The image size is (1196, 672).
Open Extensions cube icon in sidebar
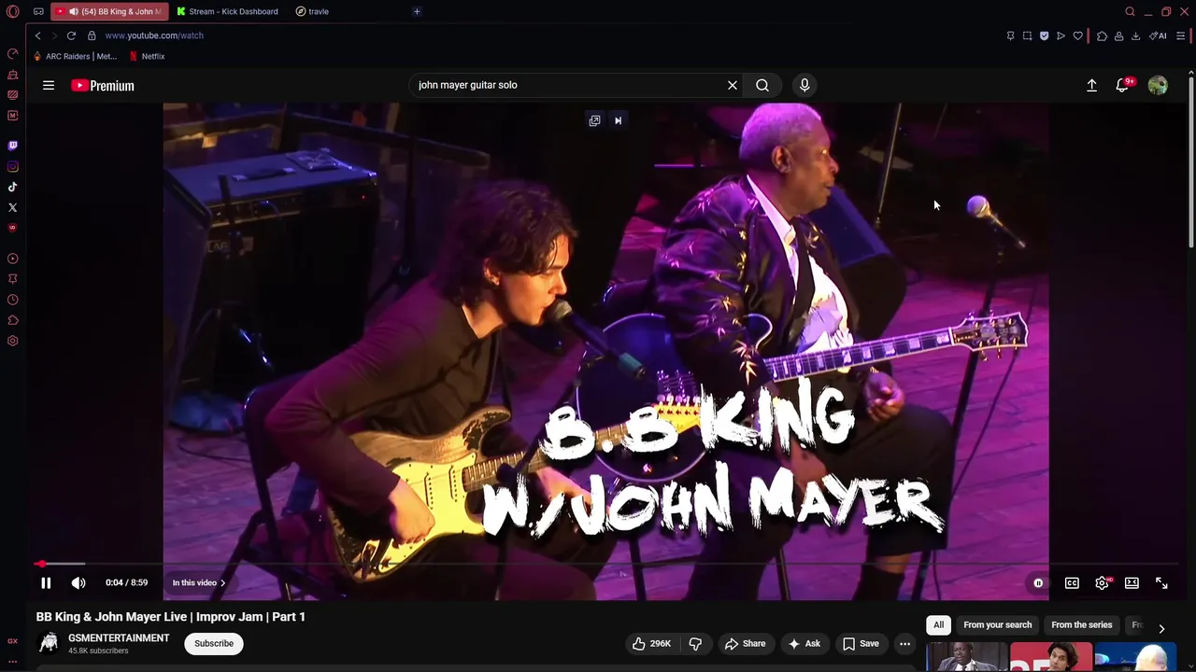pos(12,320)
